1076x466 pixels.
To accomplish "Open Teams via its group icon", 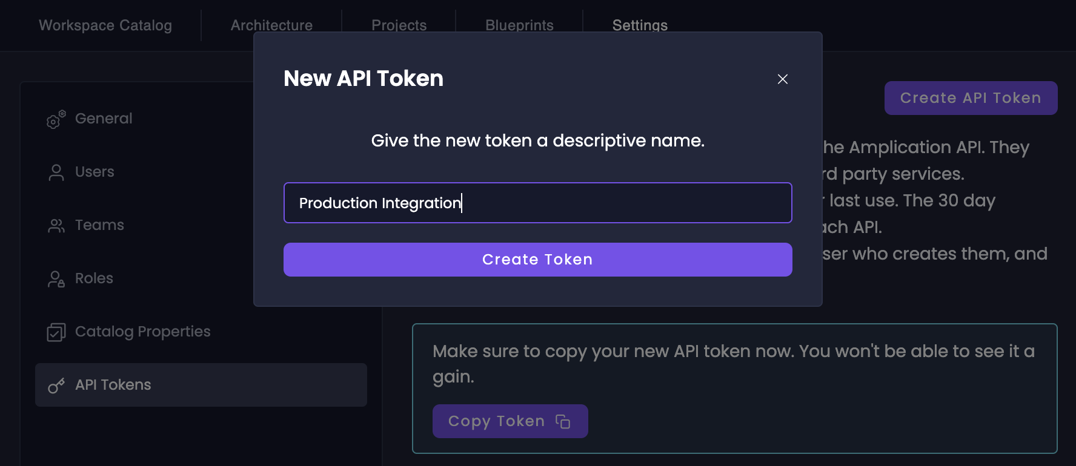I will [56, 225].
